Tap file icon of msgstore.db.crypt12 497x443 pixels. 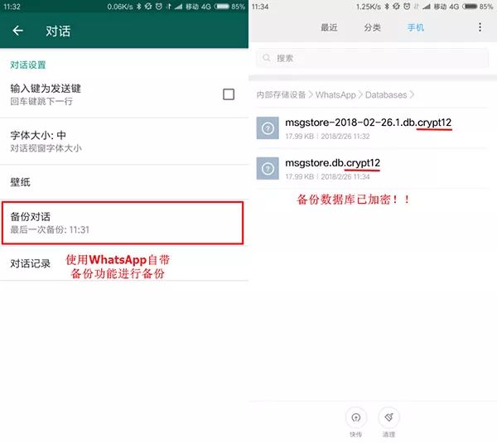click(x=268, y=168)
